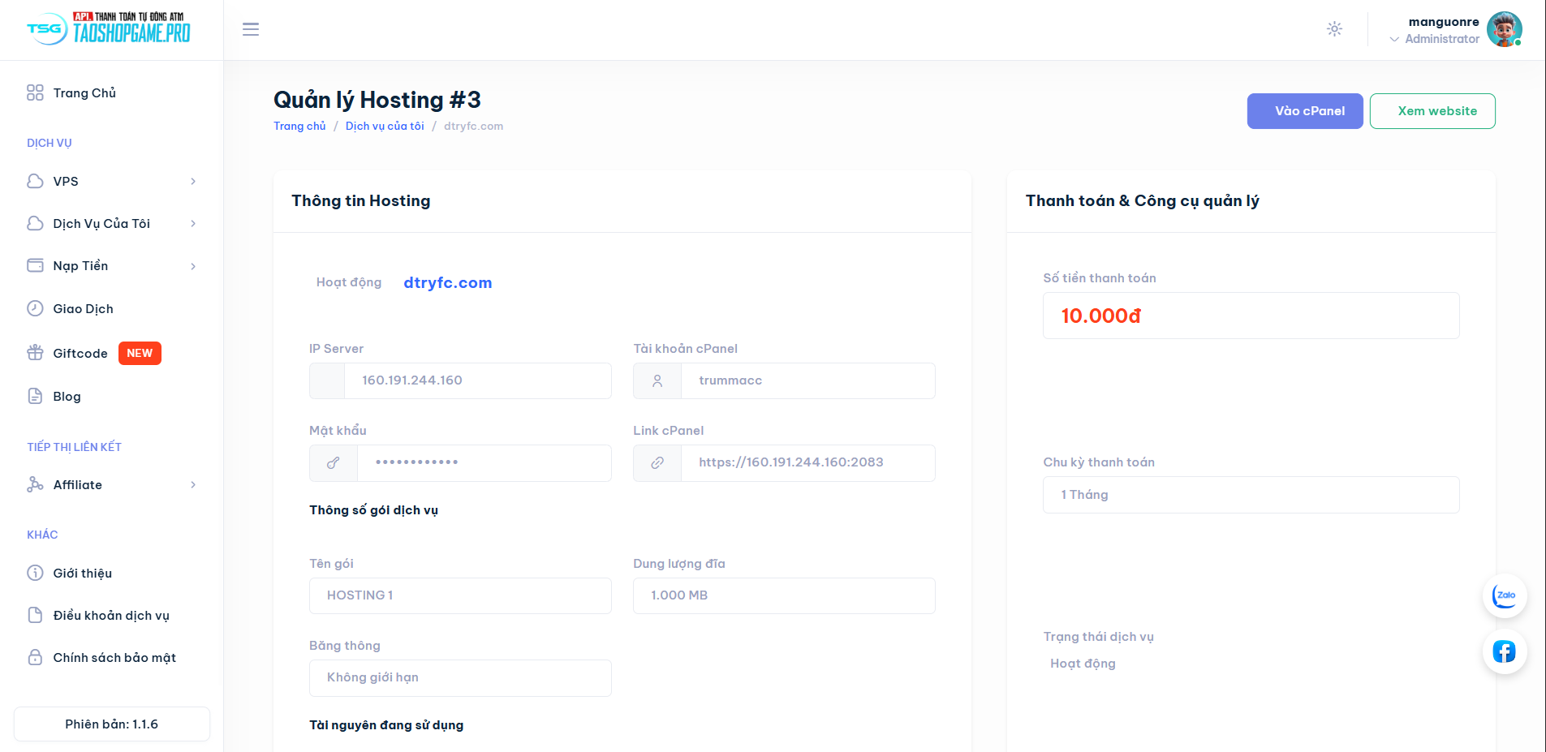Click the key icon beside the password field
The width and height of the screenshot is (1546, 752).
tap(333, 463)
